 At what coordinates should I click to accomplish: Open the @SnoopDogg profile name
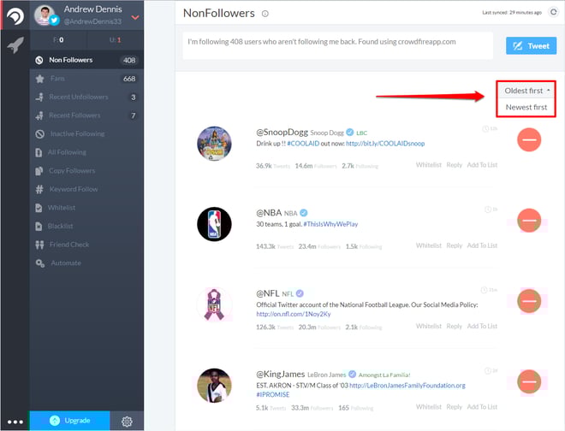tap(282, 133)
